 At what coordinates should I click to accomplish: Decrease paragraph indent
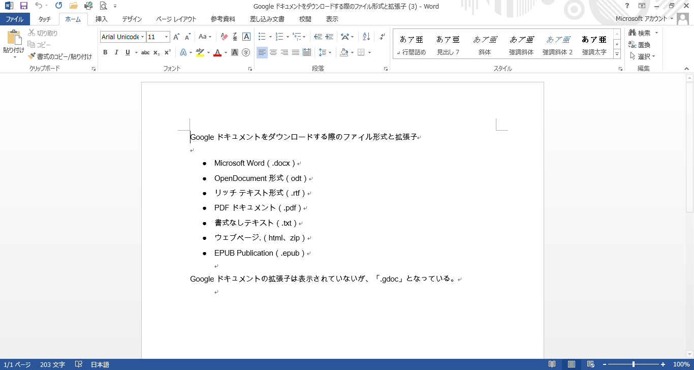pos(318,37)
